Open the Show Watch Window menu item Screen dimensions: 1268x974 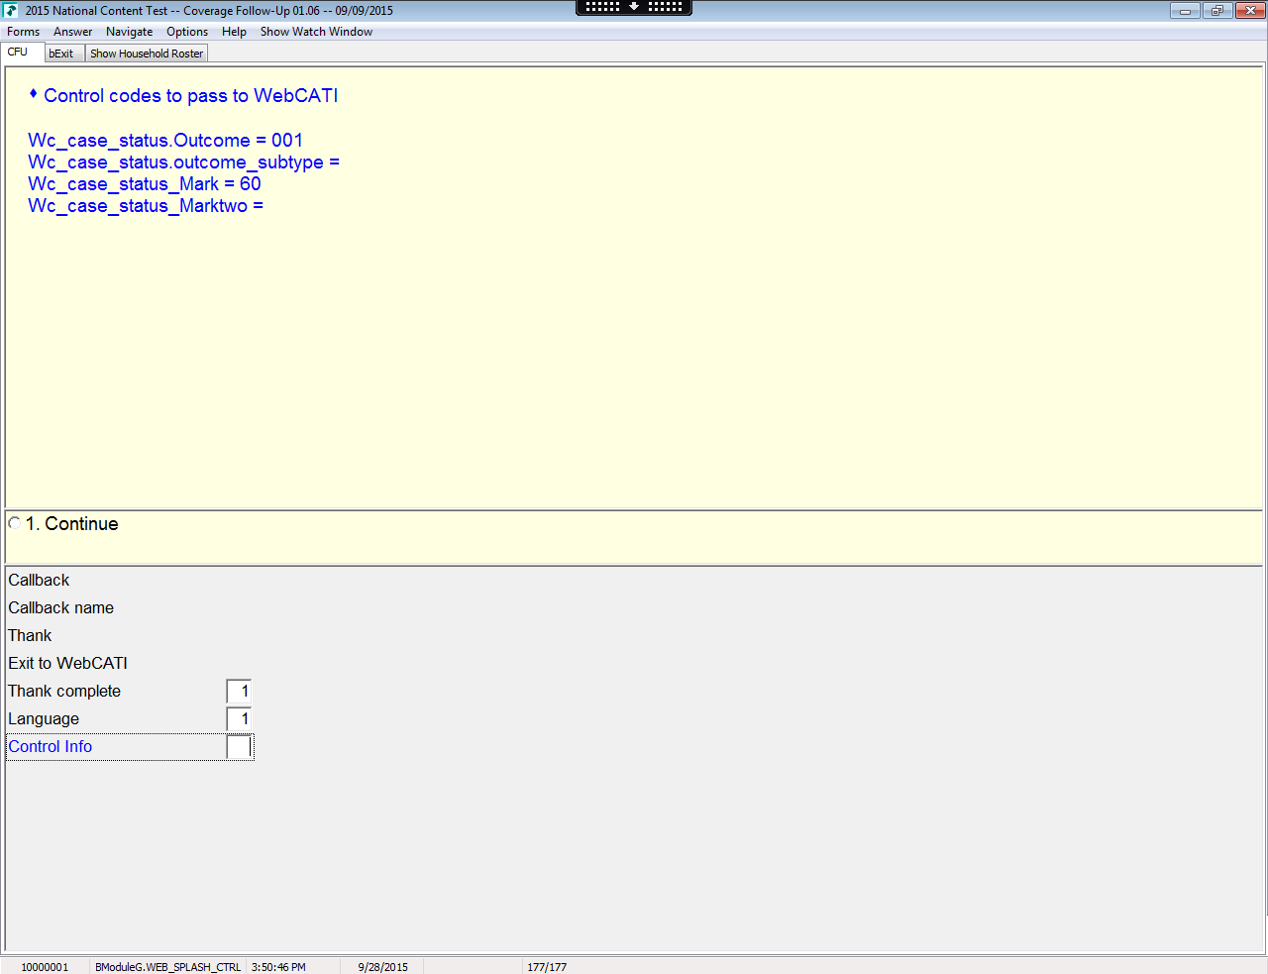pyautogui.click(x=316, y=32)
